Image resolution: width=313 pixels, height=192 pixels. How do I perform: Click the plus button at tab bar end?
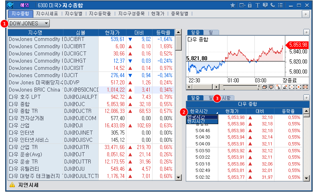tap(306, 14)
